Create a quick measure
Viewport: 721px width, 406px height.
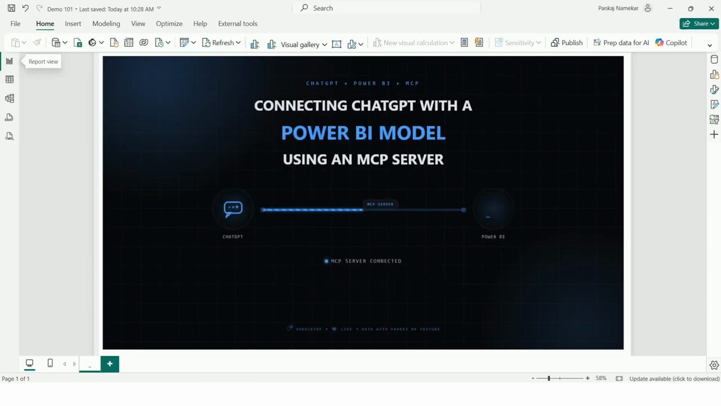point(479,43)
